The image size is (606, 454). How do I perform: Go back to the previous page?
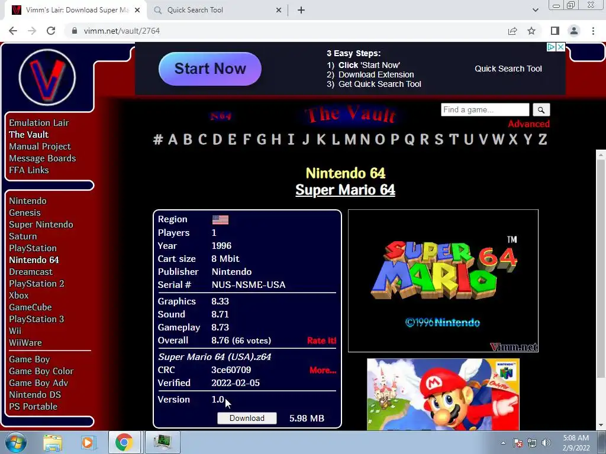coord(13,31)
